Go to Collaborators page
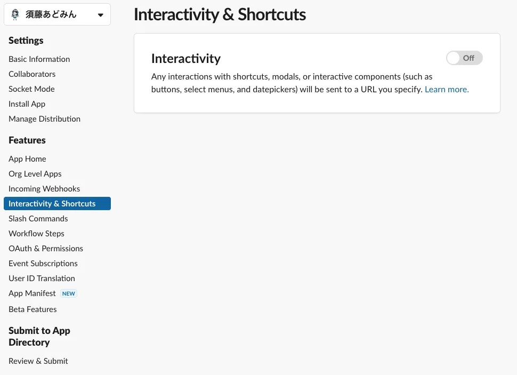The height and width of the screenshot is (375, 517). coord(32,74)
